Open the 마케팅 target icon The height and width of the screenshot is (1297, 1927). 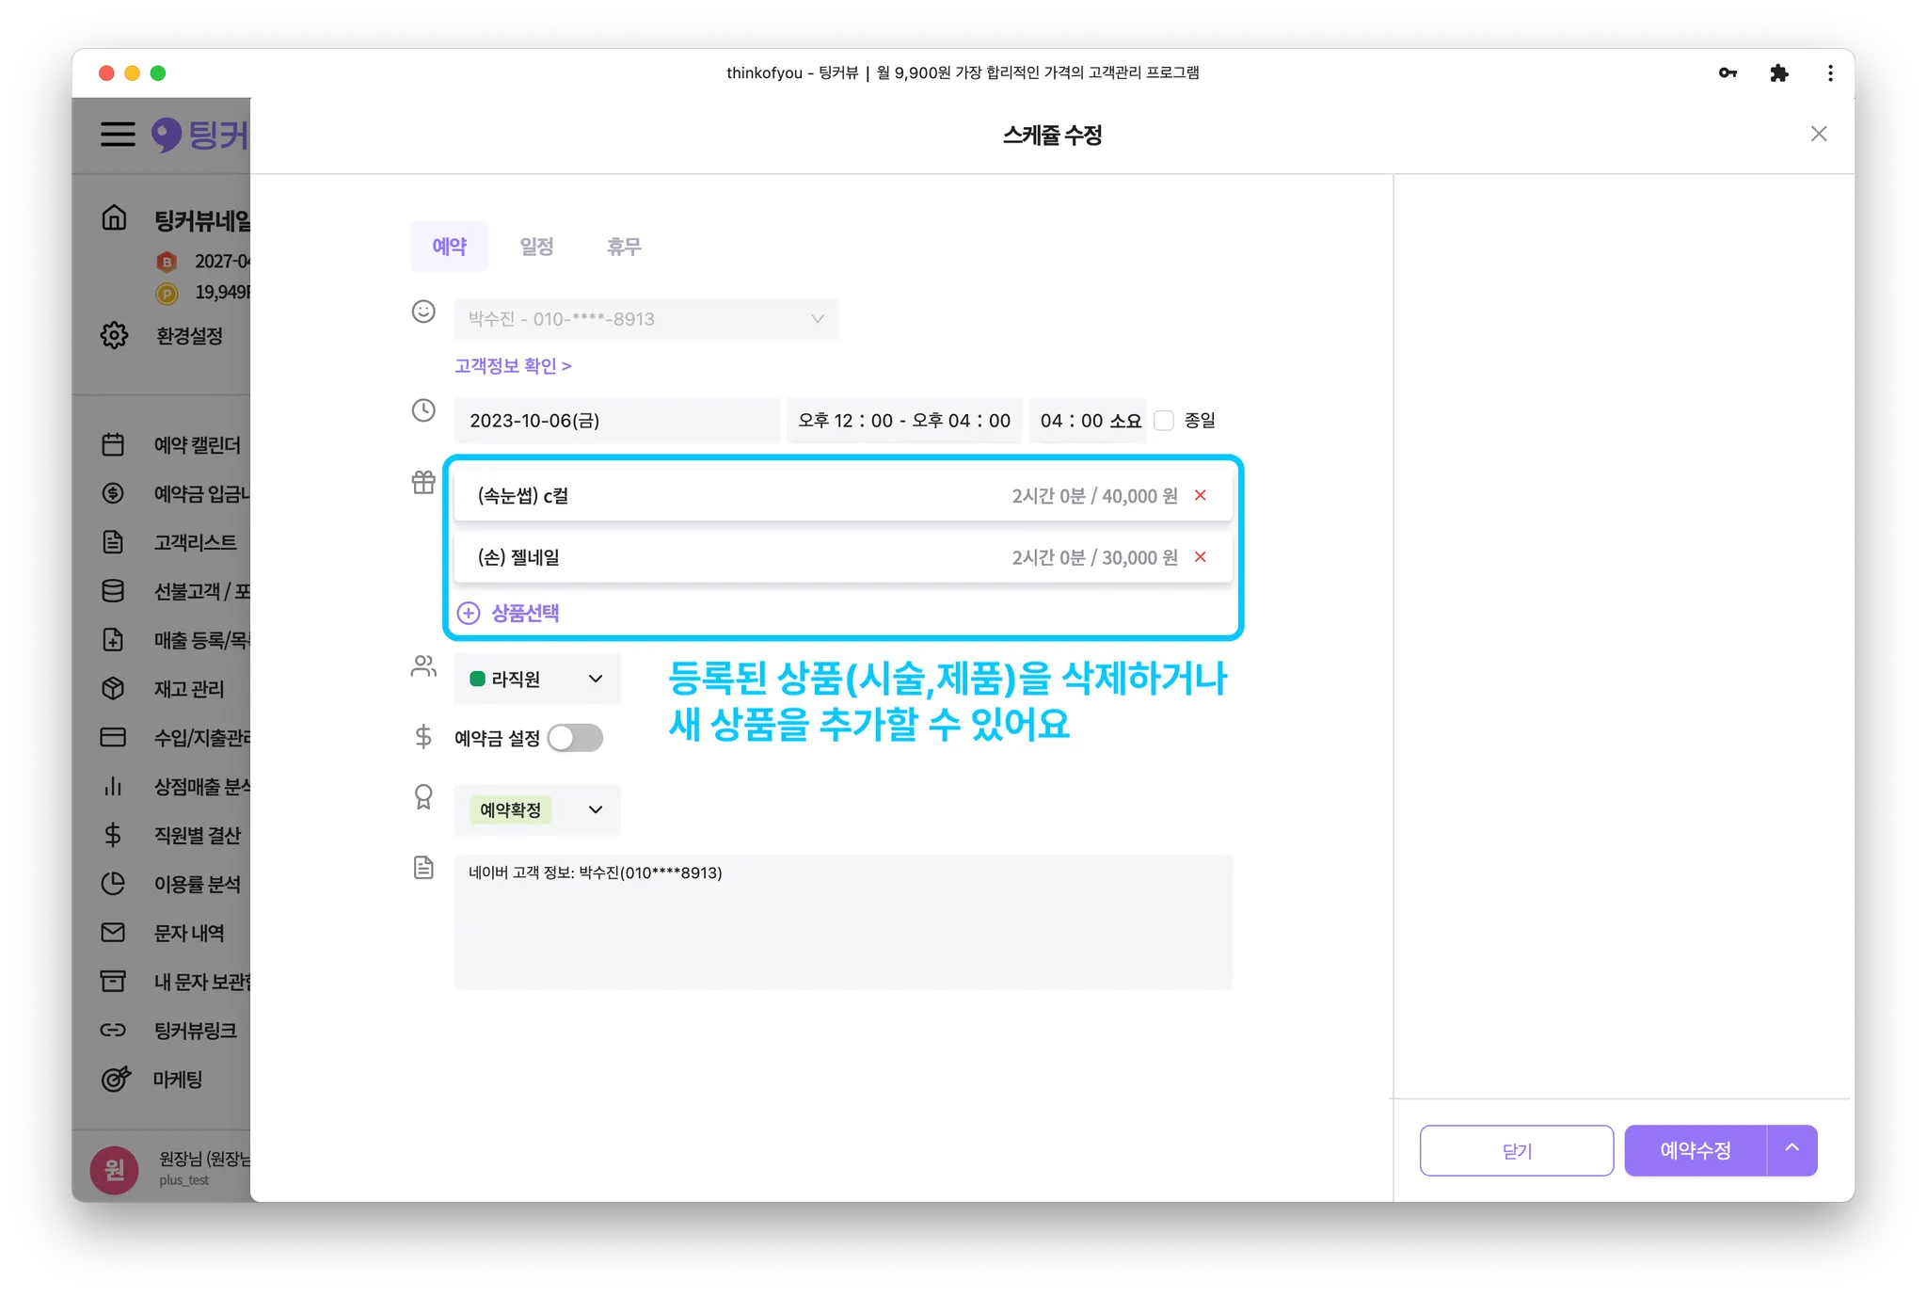(115, 1079)
